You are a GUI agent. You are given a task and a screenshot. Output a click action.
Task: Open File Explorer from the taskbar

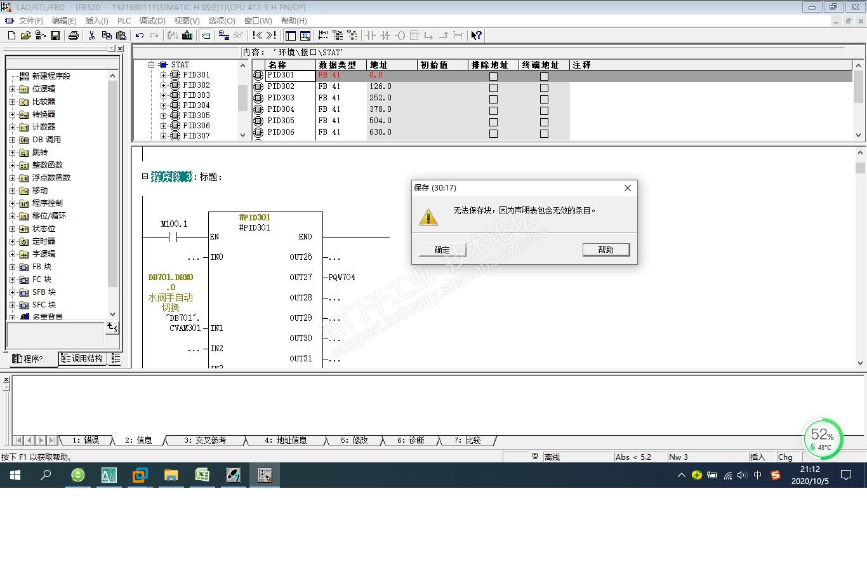171,474
